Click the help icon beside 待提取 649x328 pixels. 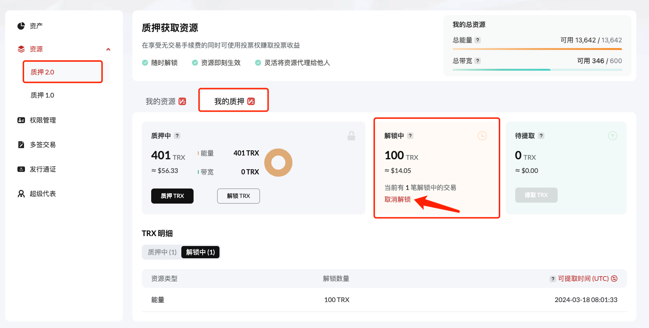pyautogui.click(x=541, y=136)
